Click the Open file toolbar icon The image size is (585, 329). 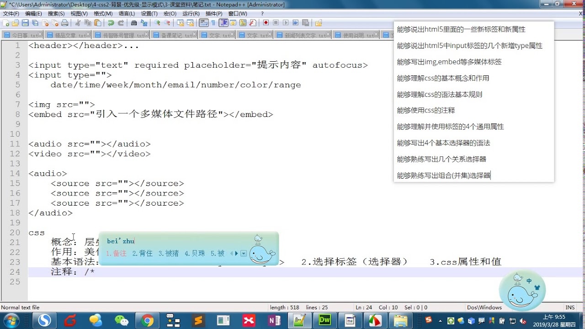16,23
